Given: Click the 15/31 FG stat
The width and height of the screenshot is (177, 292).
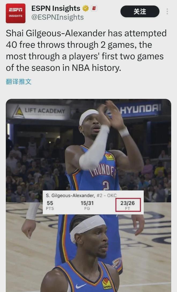Looking at the screenshot, I should 87,205.
